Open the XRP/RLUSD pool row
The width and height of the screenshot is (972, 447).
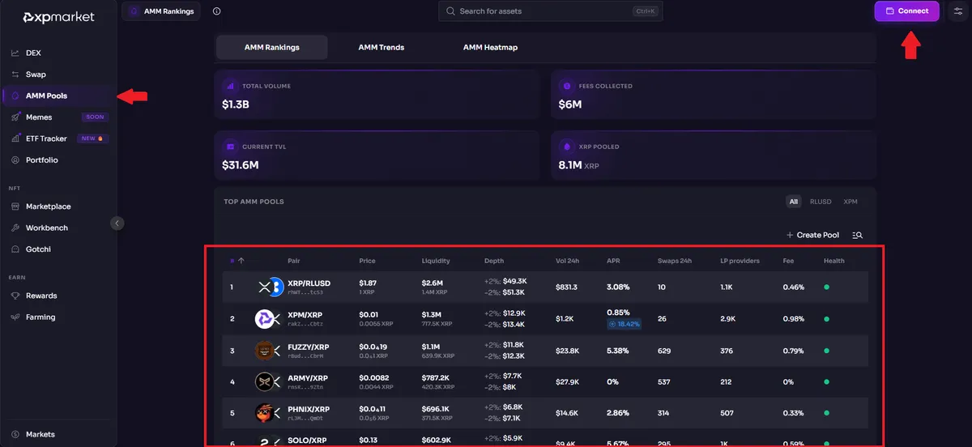pos(545,287)
